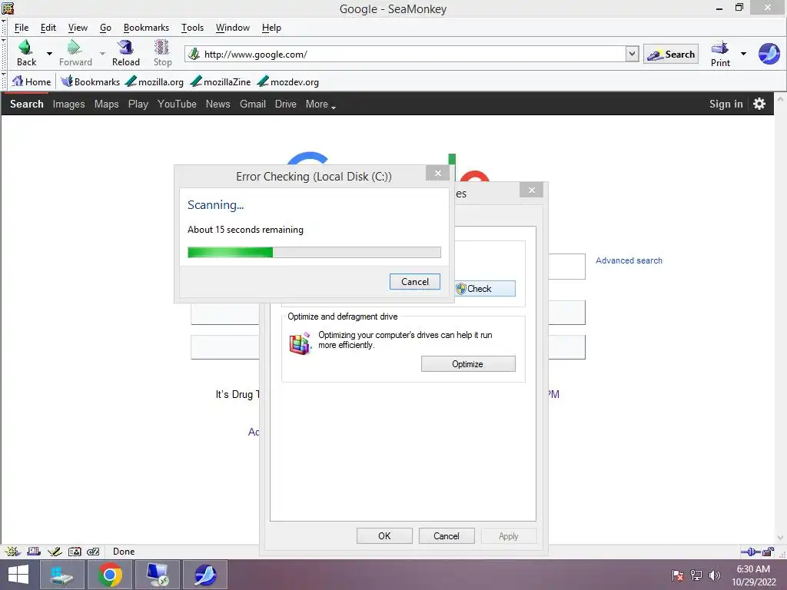Open the disk drive taskbar icon

pos(62,575)
